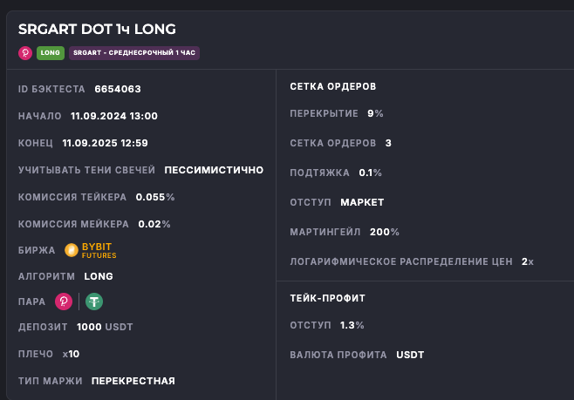Click the Polkadot icon under the title
Image resolution: width=574 pixels, height=400 pixels.
click(25, 53)
